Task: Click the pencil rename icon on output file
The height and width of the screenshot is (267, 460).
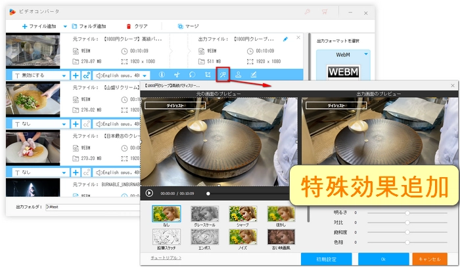Action: tap(285, 39)
